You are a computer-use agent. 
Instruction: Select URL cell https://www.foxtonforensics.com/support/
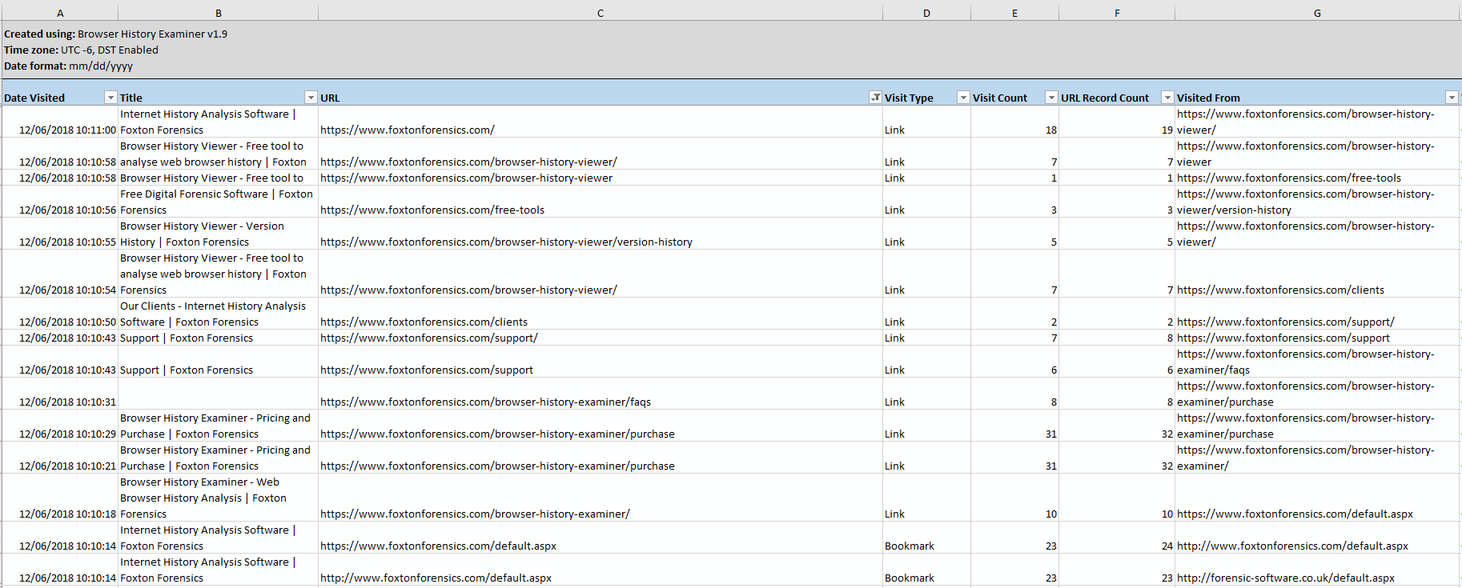(x=600, y=338)
